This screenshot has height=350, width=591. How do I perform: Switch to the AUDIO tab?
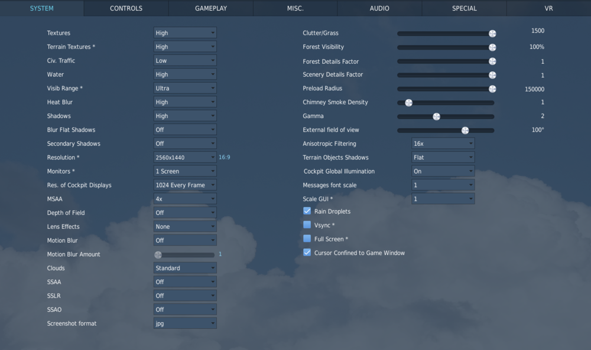click(379, 8)
